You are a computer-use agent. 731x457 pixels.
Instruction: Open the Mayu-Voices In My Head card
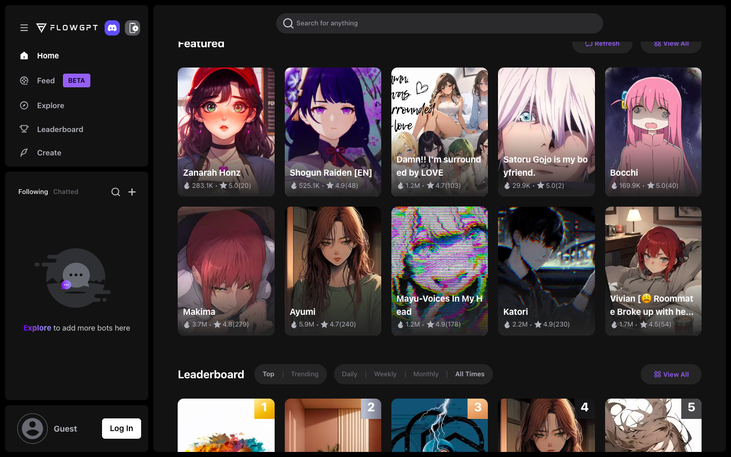click(x=440, y=271)
